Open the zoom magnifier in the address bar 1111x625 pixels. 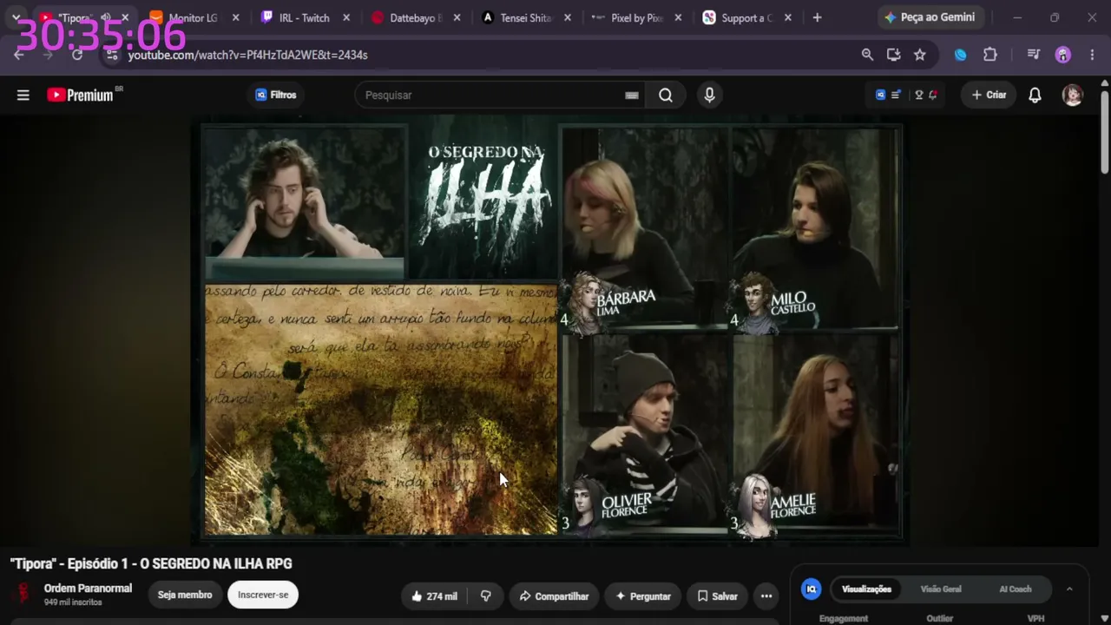pyautogui.click(x=867, y=55)
